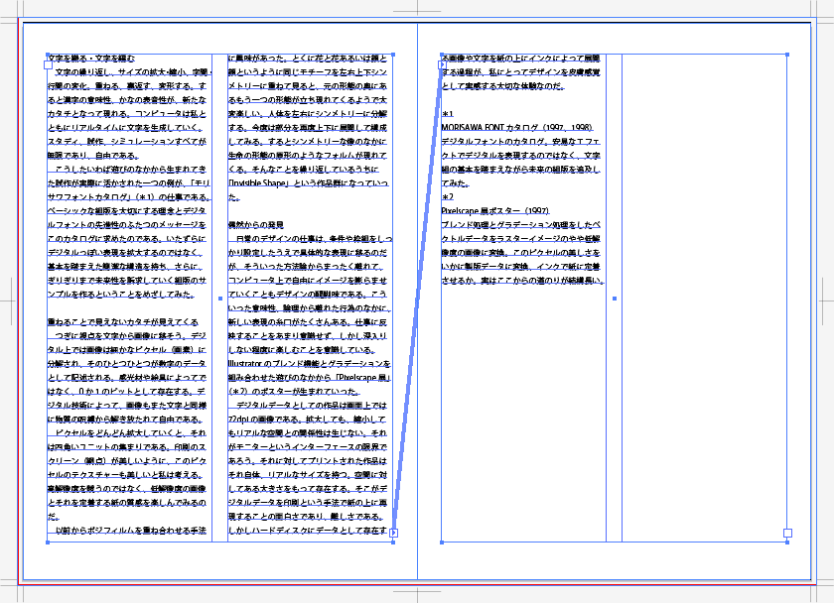
Task: Click the line starting 'コンピュータ上で自由にイメージ'
Action: pyautogui.click(x=308, y=281)
